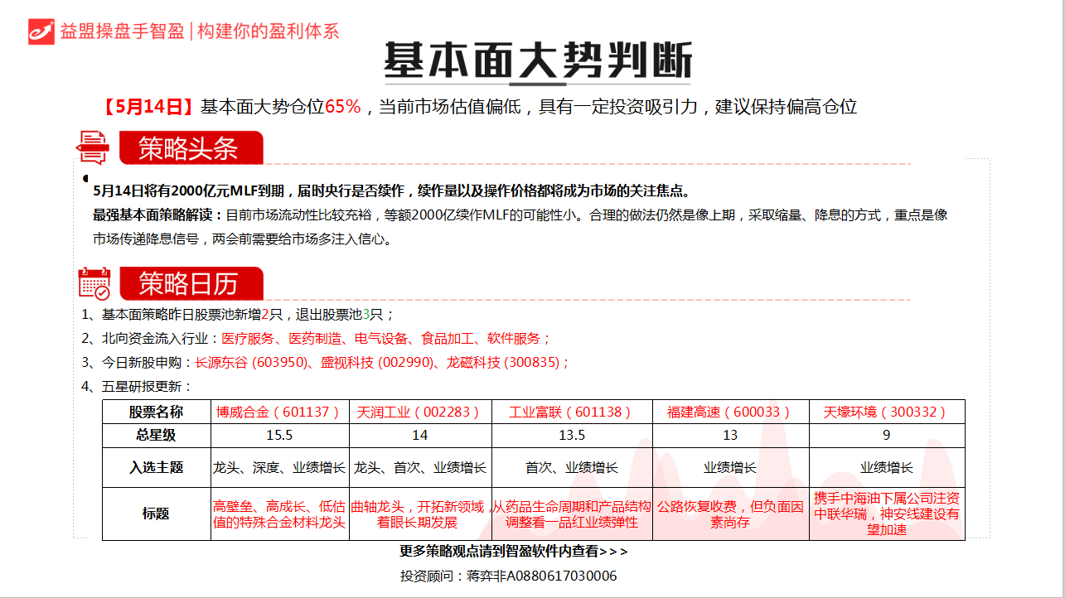Click the 益盟操盘手 red logo icon

41,31
